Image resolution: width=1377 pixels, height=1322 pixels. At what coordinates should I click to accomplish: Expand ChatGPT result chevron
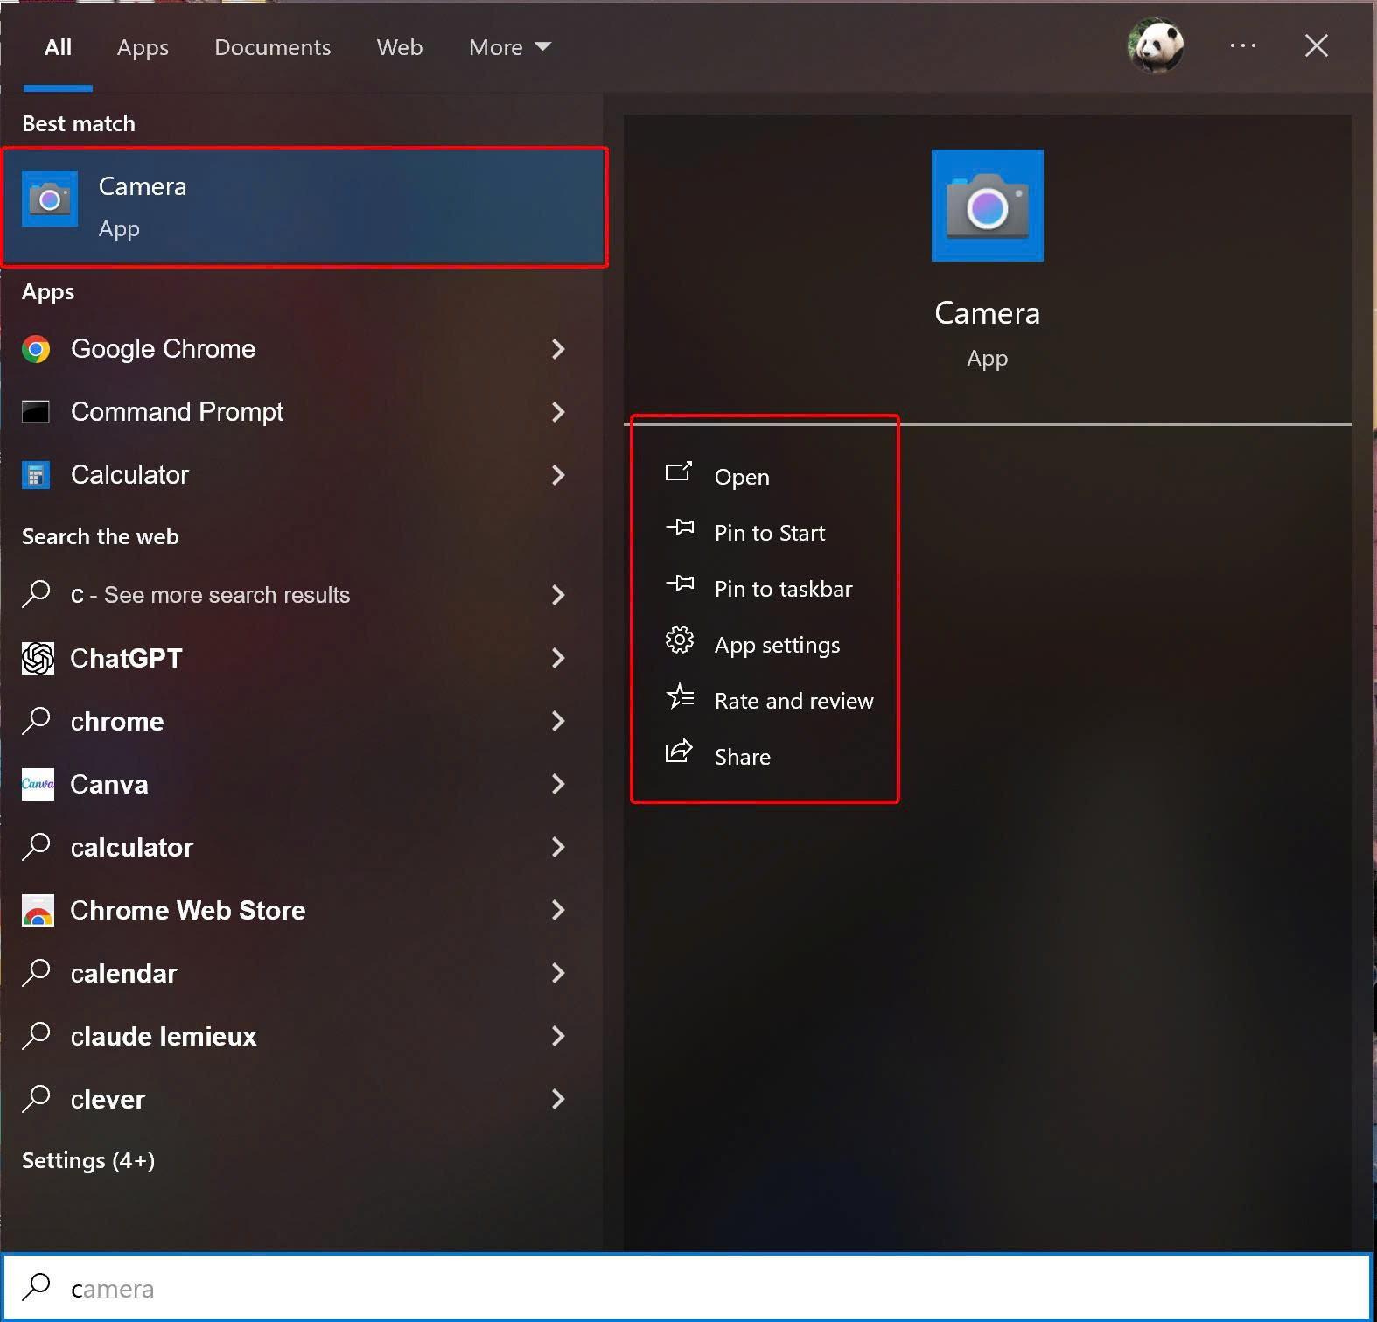pyautogui.click(x=558, y=658)
